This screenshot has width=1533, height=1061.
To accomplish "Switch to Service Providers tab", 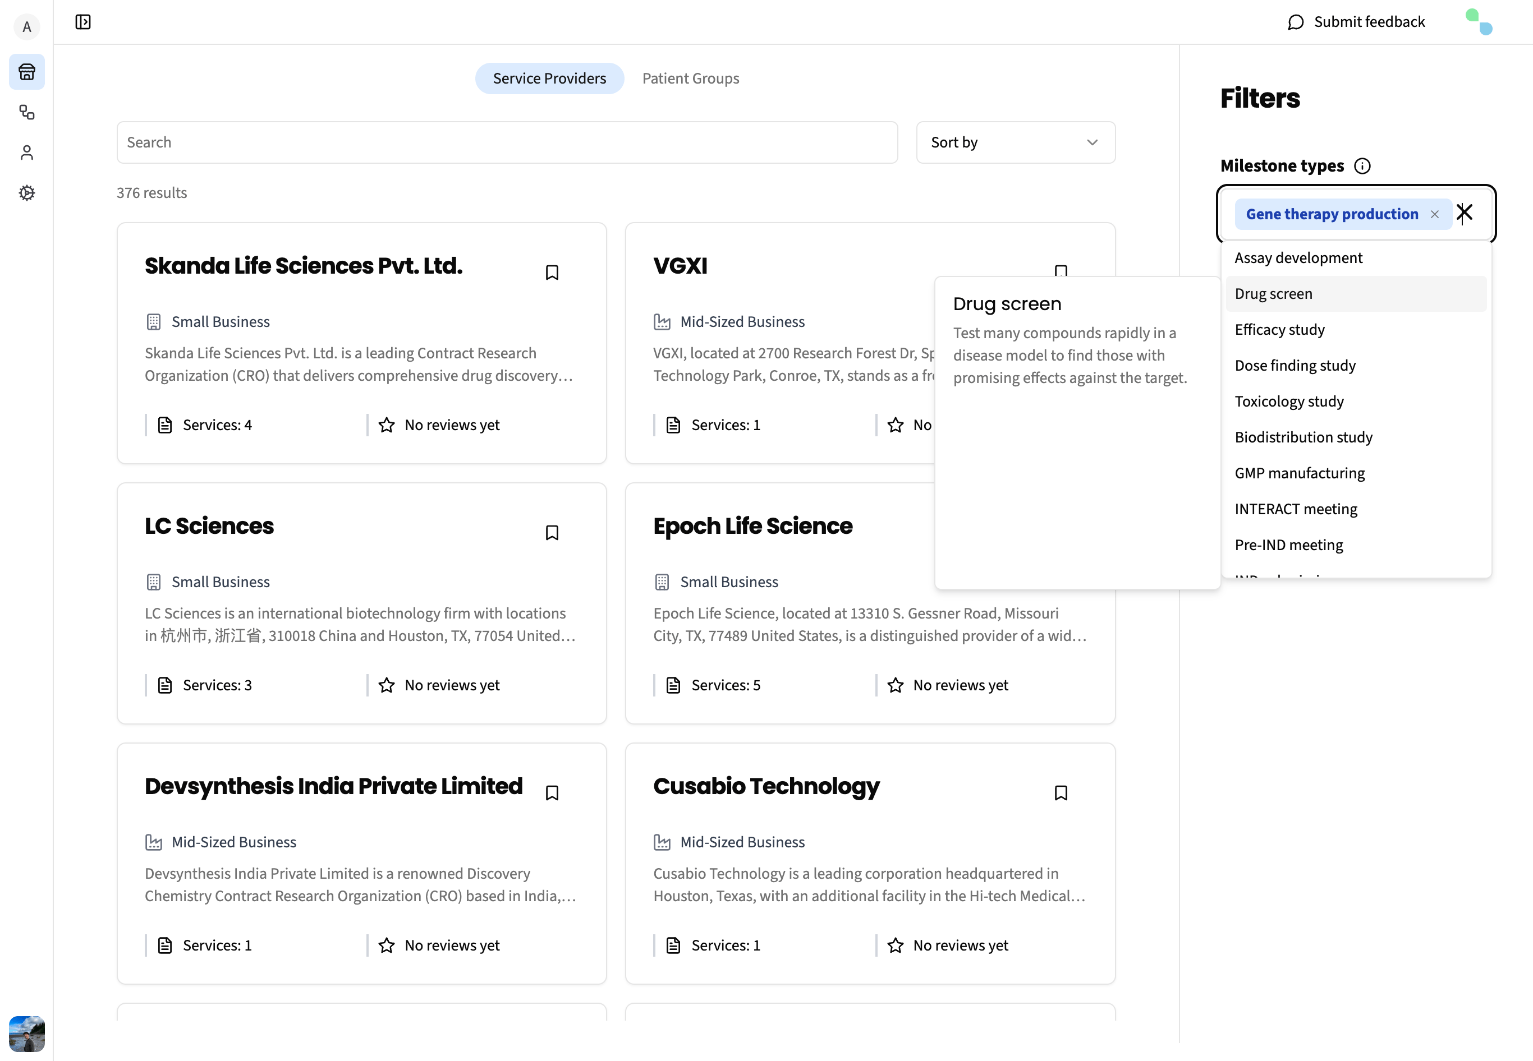I will [549, 79].
